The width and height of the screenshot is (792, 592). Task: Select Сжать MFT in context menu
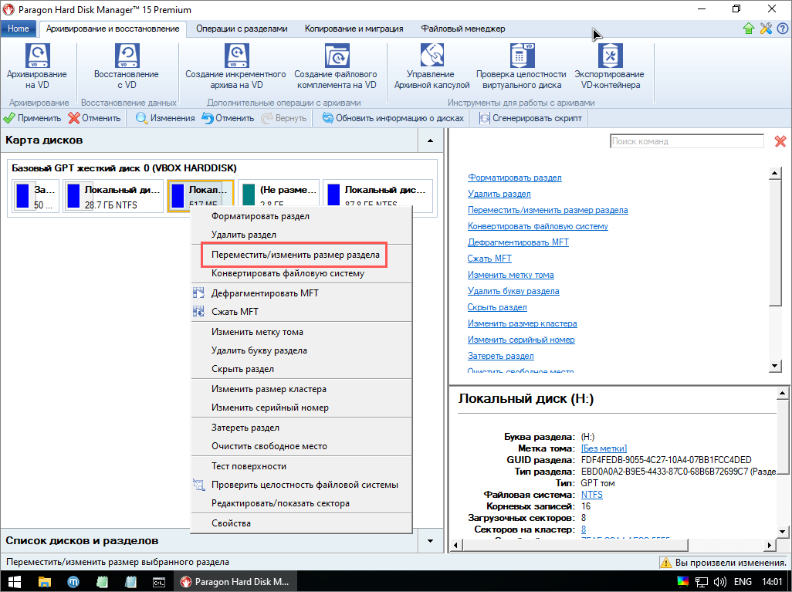coord(302,312)
